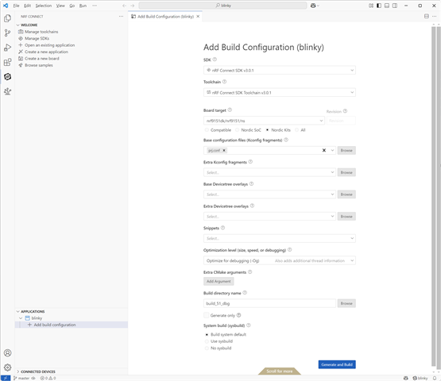Open the Snippets dropdown

click(x=280, y=238)
